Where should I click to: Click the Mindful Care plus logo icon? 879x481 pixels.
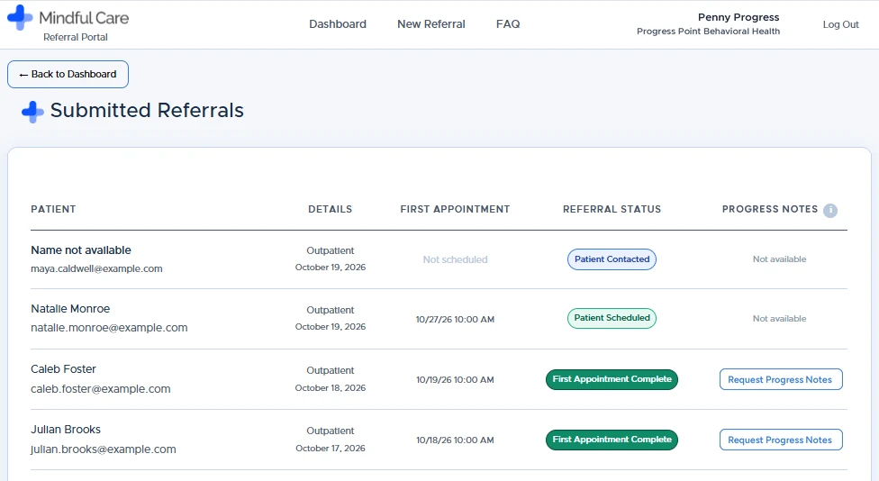(x=20, y=17)
